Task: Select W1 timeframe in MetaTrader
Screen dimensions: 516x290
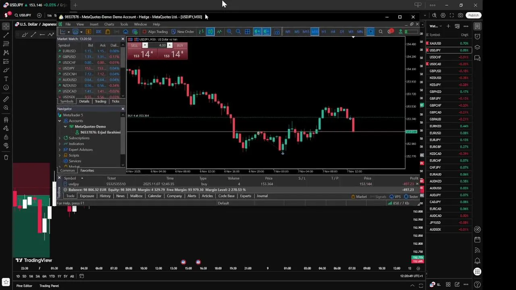Action: [351, 31]
